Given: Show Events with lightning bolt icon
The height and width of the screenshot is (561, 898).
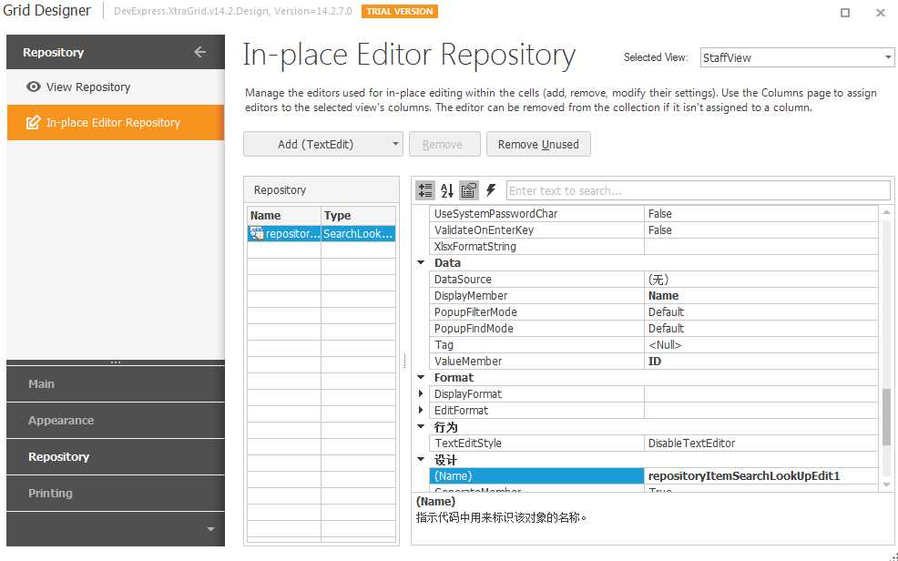Looking at the screenshot, I should [491, 190].
